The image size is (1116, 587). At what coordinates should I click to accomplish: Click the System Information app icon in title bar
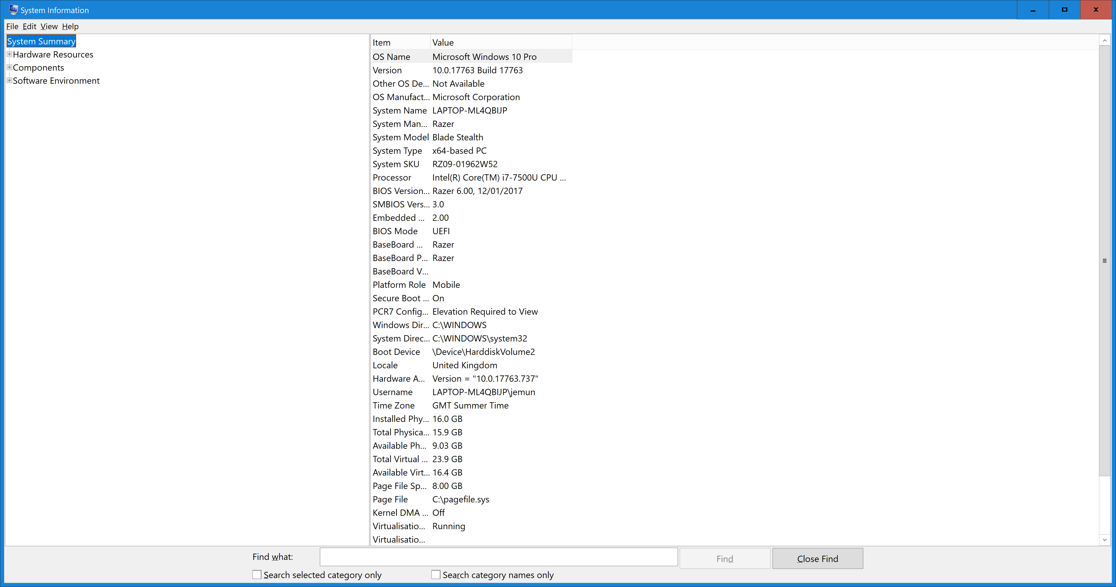point(13,10)
